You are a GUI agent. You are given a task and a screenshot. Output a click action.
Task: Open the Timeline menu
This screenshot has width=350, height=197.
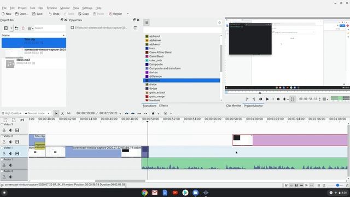(51, 8)
